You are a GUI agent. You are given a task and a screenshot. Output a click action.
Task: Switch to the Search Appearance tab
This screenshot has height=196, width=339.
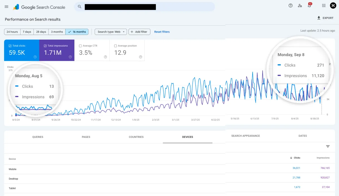coord(246,136)
